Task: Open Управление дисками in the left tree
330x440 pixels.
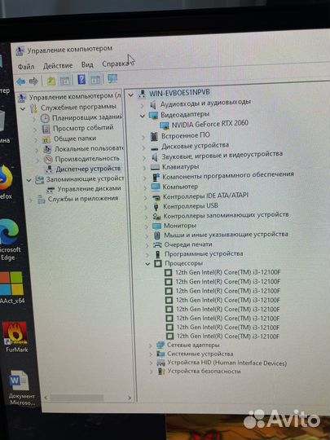Action: click(x=89, y=188)
